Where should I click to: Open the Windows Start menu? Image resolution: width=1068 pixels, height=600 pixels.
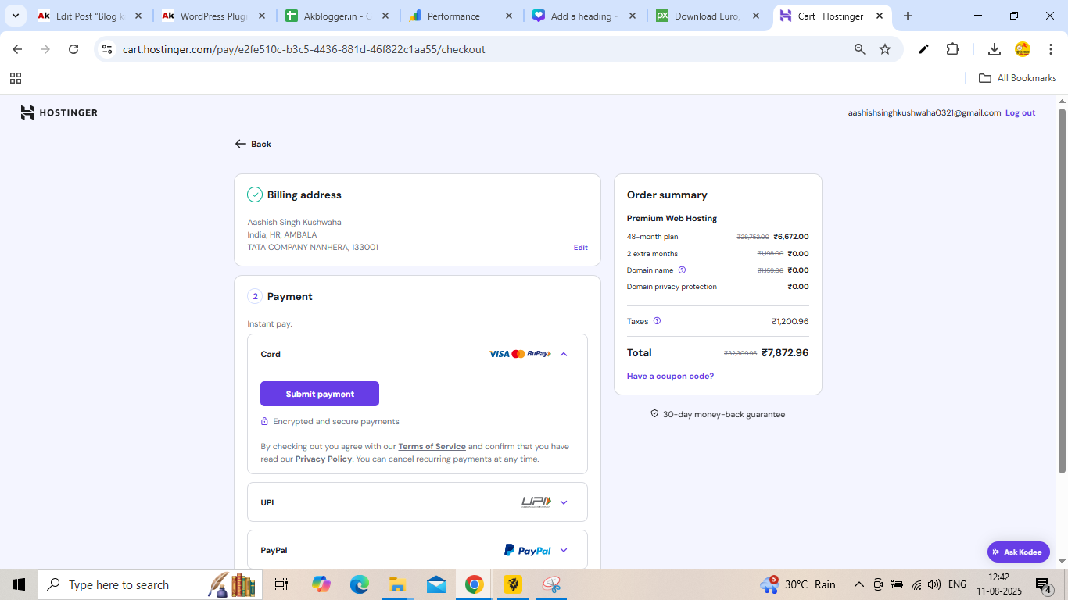click(19, 584)
